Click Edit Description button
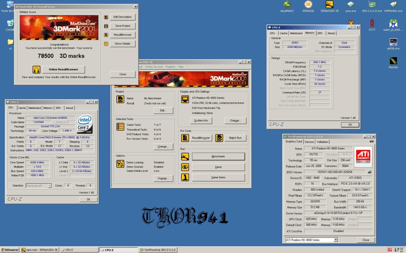The width and height of the screenshot is (406, 253). coord(123,17)
